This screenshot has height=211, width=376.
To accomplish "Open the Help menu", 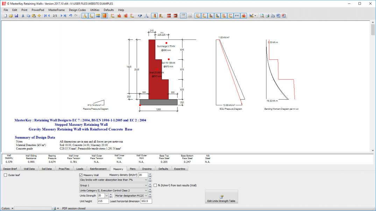I will point(121,10).
